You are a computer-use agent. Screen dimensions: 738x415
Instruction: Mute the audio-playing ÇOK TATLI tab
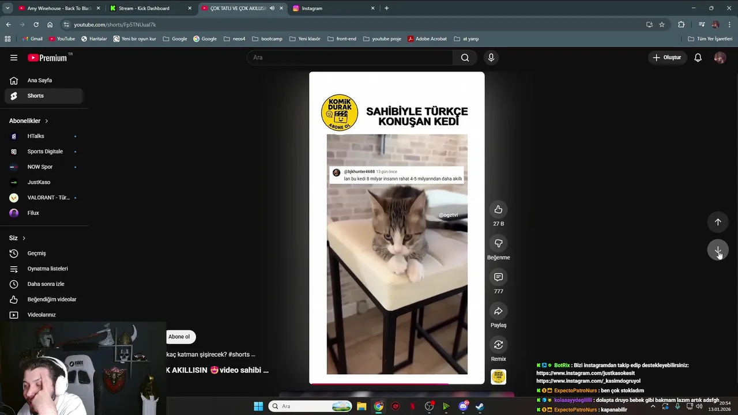272,8
